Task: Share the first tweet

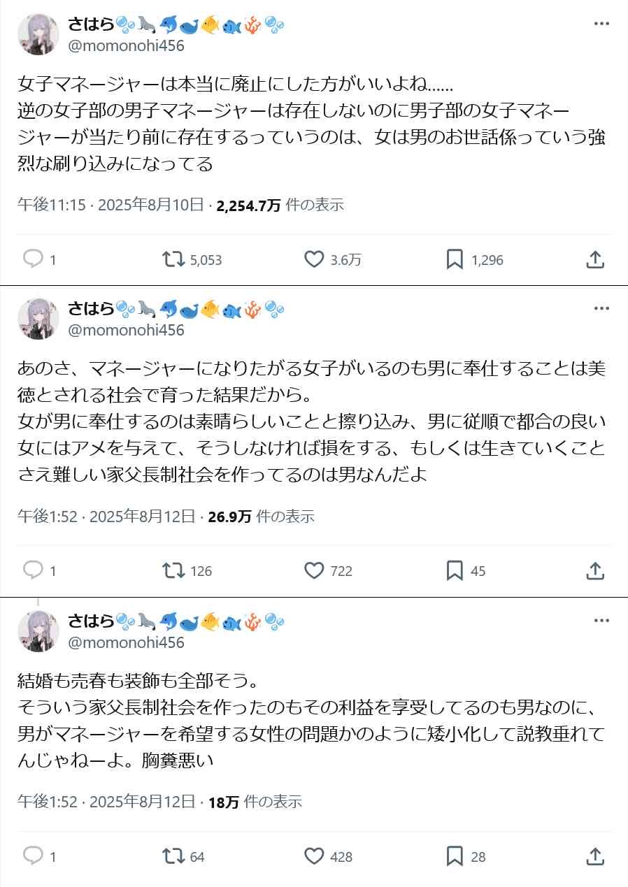Action: (x=594, y=259)
